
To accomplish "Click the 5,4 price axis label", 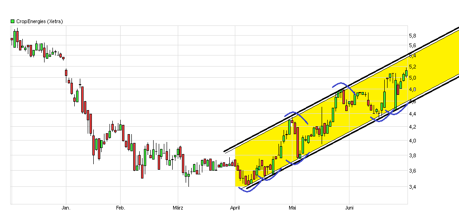I will tap(412, 55).
